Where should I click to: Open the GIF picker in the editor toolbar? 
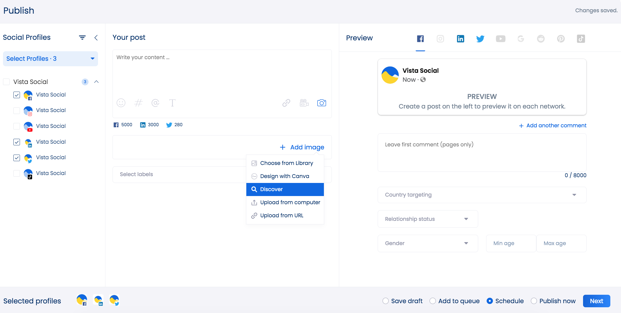pyautogui.click(x=304, y=103)
